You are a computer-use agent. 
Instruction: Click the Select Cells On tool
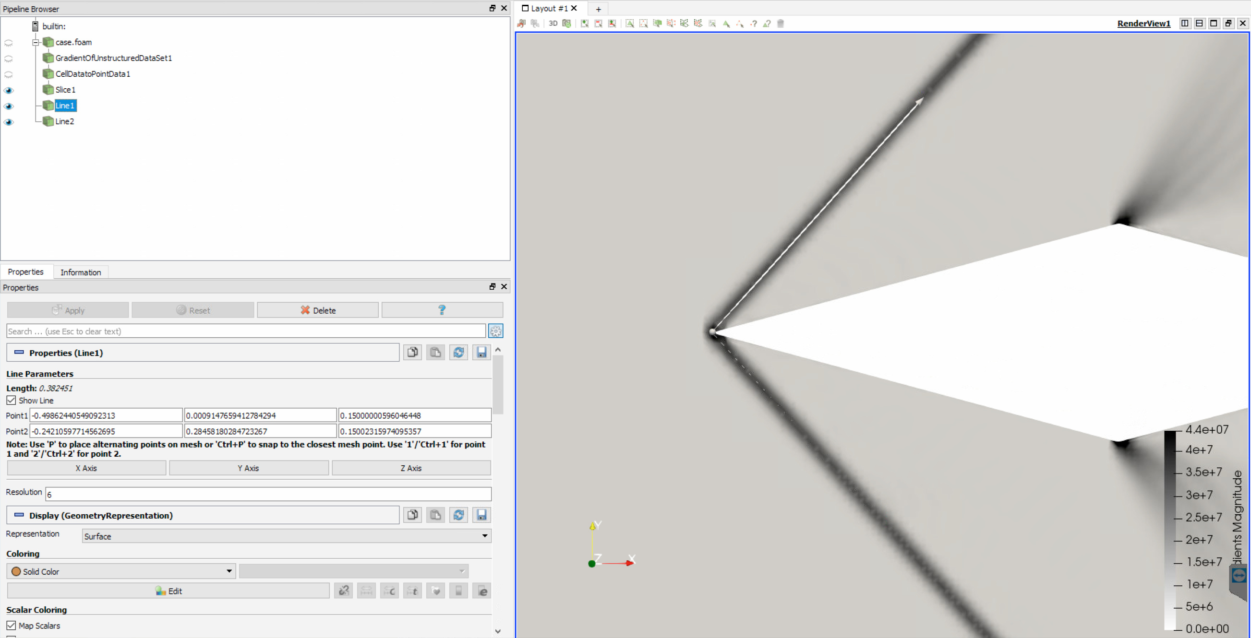coord(629,24)
